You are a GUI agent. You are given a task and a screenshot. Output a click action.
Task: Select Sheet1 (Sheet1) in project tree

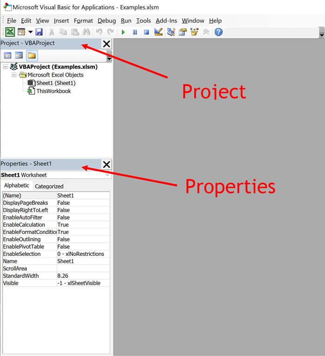(56, 83)
